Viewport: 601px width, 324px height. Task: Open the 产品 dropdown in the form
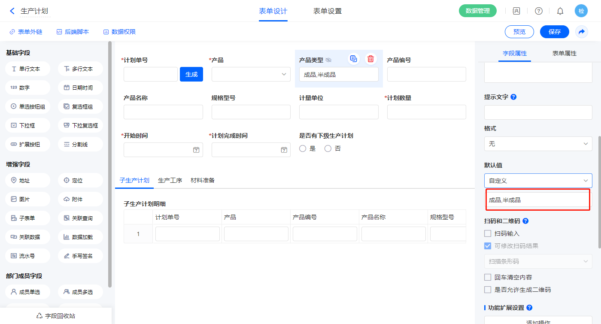(251, 74)
